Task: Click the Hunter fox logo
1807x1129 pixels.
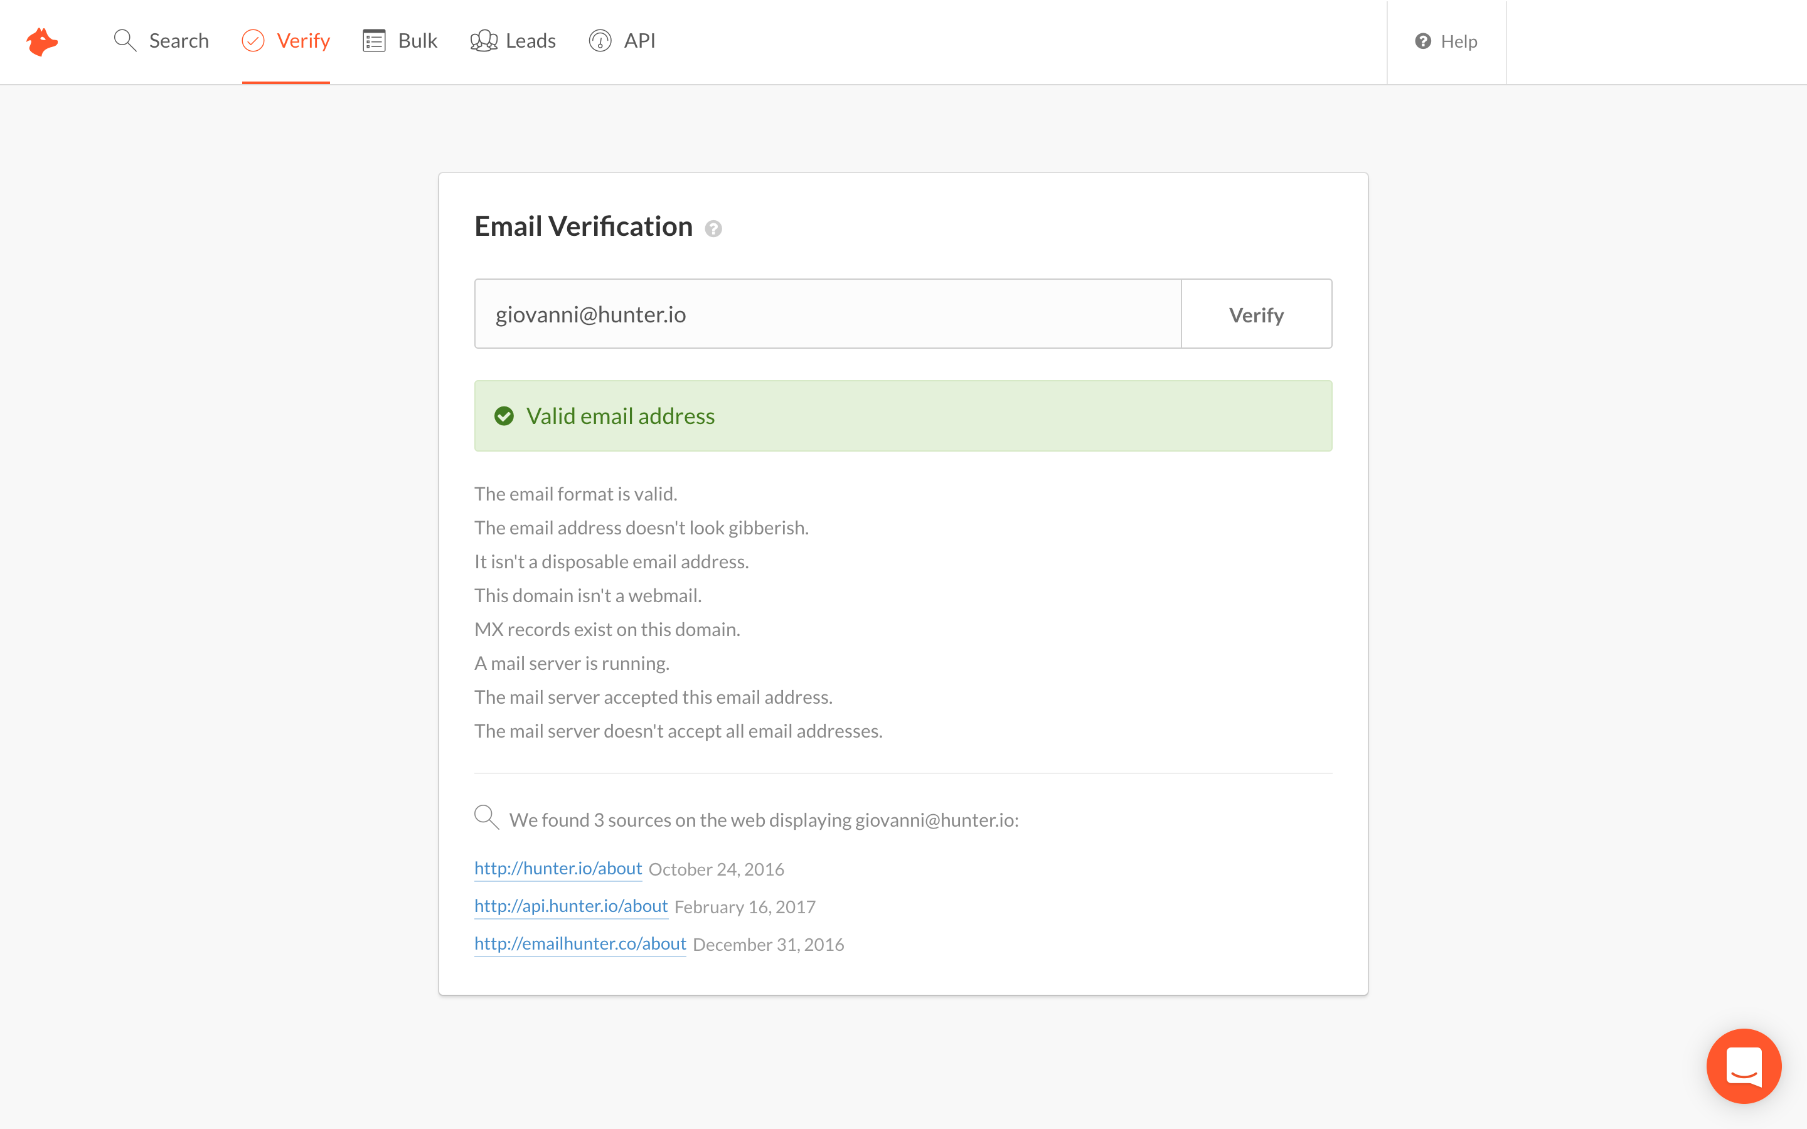Action: 42,42
